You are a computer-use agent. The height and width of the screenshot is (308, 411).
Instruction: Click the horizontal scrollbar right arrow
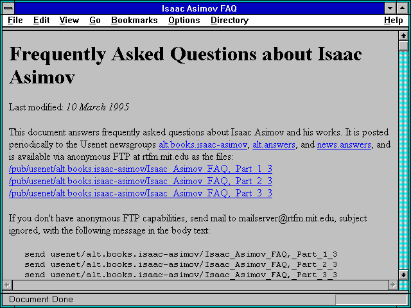tap(393, 285)
